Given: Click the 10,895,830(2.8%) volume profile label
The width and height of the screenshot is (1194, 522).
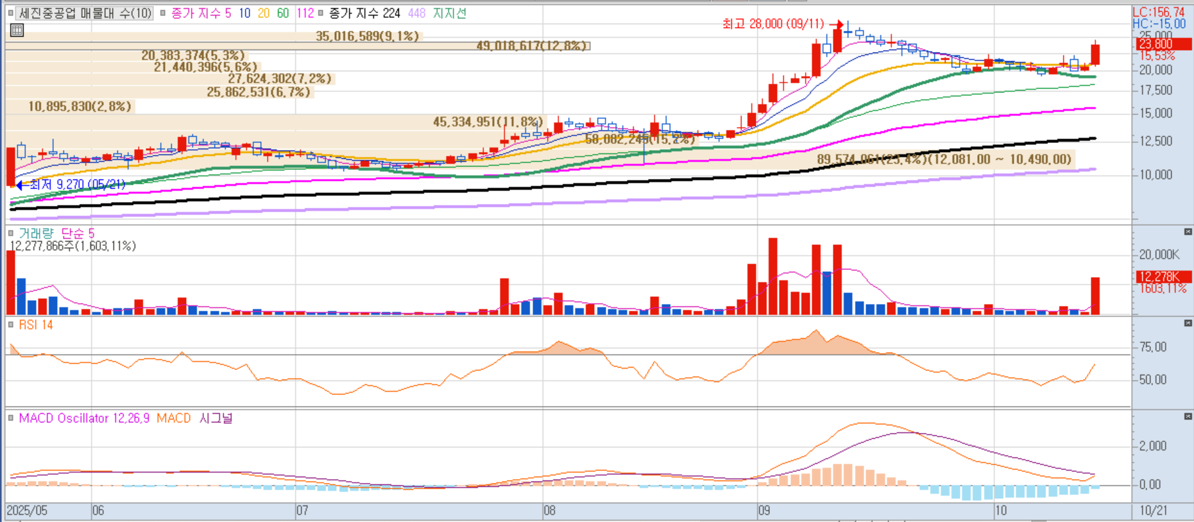Looking at the screenshot, I should click(x=80, y=106).
